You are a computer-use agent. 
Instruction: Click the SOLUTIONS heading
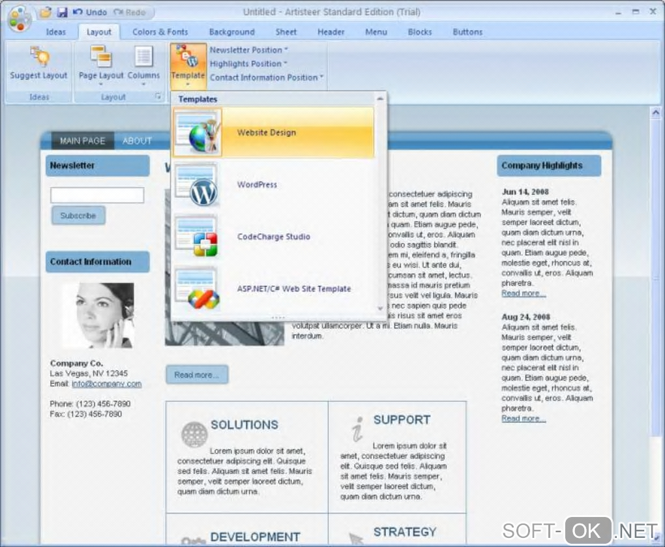point(244,425)
